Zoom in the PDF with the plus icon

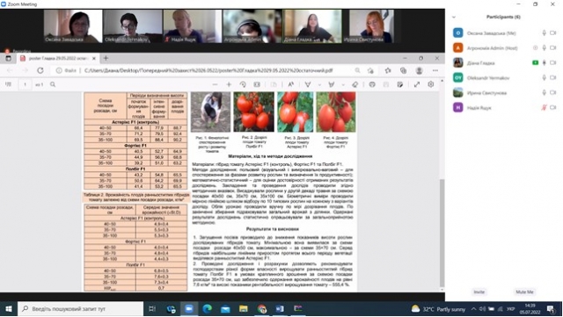tap(229, 84)
